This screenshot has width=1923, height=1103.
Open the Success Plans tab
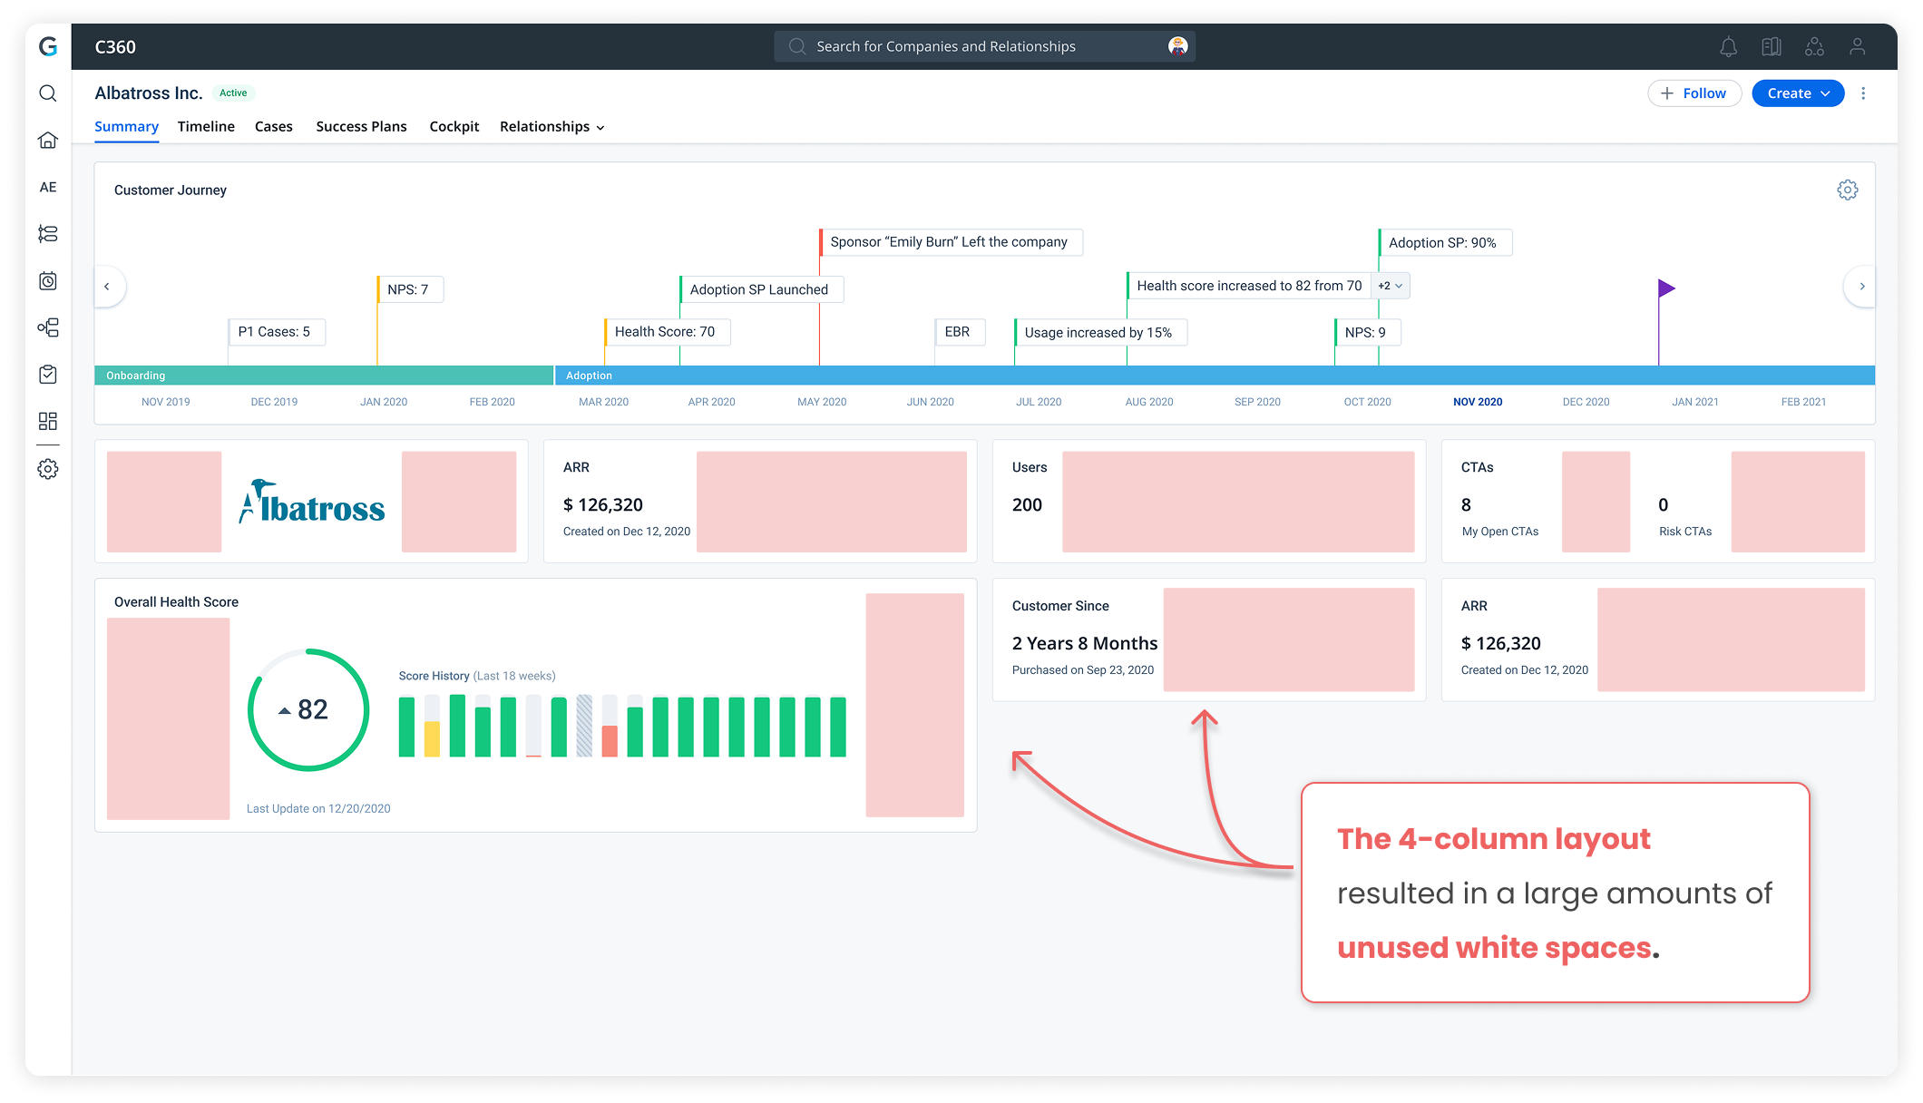(361, 126)
